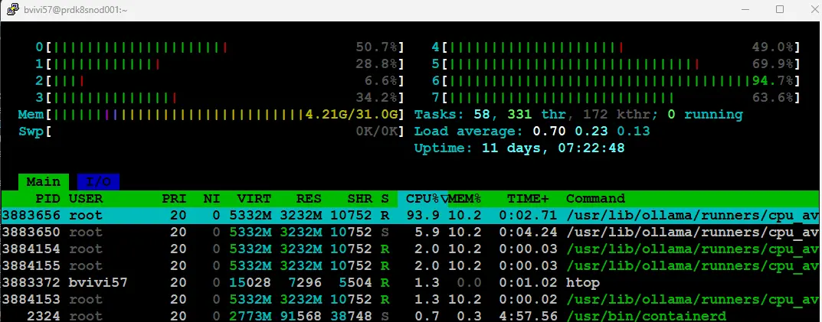Select process row PID 3884154

click(411, 249)
